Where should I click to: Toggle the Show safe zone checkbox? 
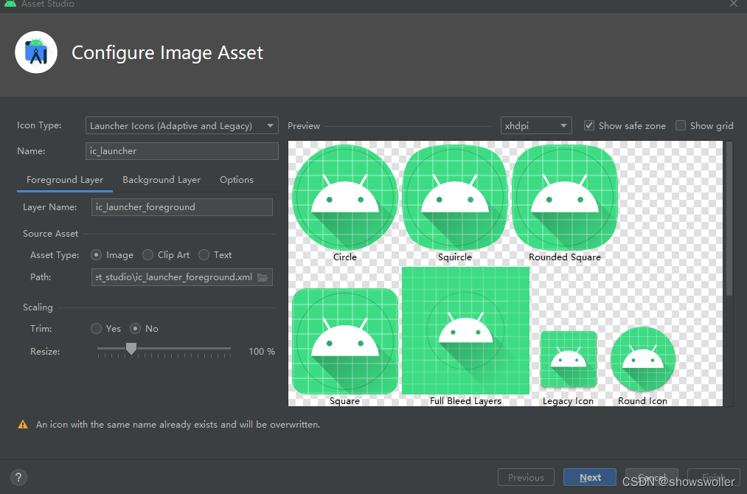pos(589,126)
